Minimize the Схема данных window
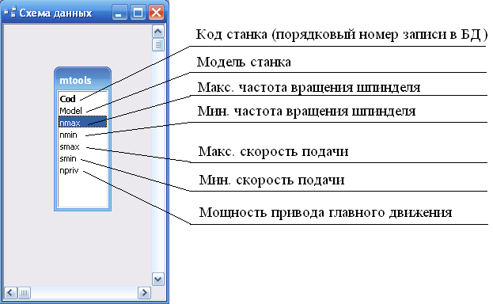This screenshot has width=493, height=304. tap(119, 13)
